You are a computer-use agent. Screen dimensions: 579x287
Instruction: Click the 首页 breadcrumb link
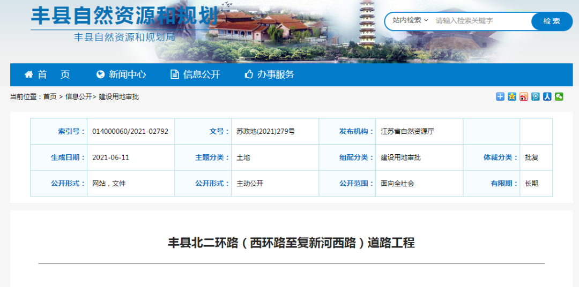pyautogui.click(x=50, y=97)
